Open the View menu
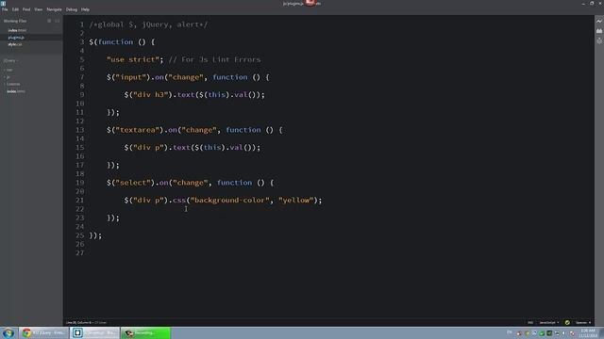Screen dimensions: 604x339 38,9
